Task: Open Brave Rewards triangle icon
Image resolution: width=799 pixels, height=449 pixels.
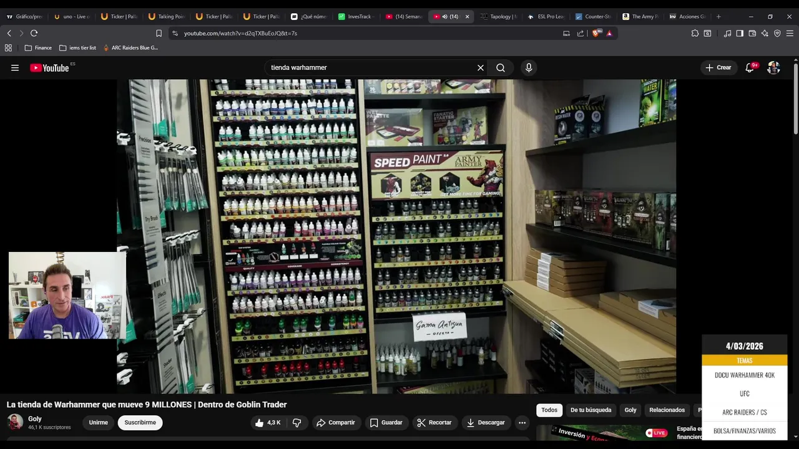Action: (x=609, y=33)
